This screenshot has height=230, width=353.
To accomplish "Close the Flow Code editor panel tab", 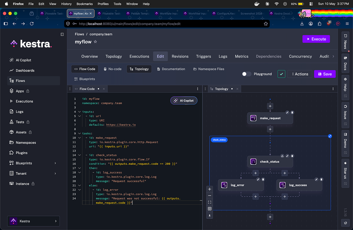I will coord(104,89).
